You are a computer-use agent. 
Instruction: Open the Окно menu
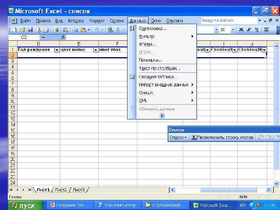click(x=156, y=21)
